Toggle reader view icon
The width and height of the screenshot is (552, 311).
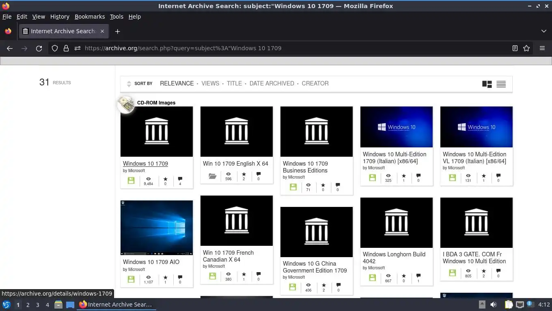(515, 48)
